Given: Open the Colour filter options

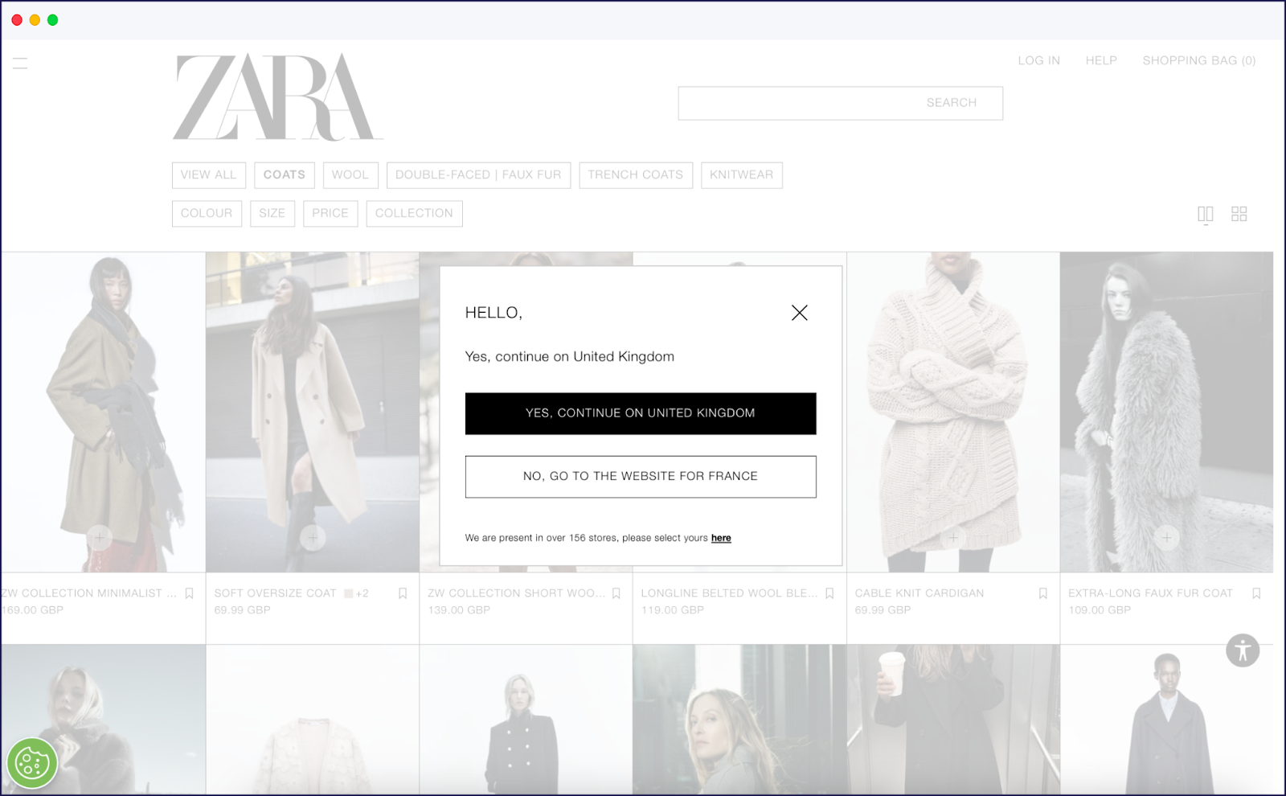Looking at the screenshot, I should pos(206,213).
